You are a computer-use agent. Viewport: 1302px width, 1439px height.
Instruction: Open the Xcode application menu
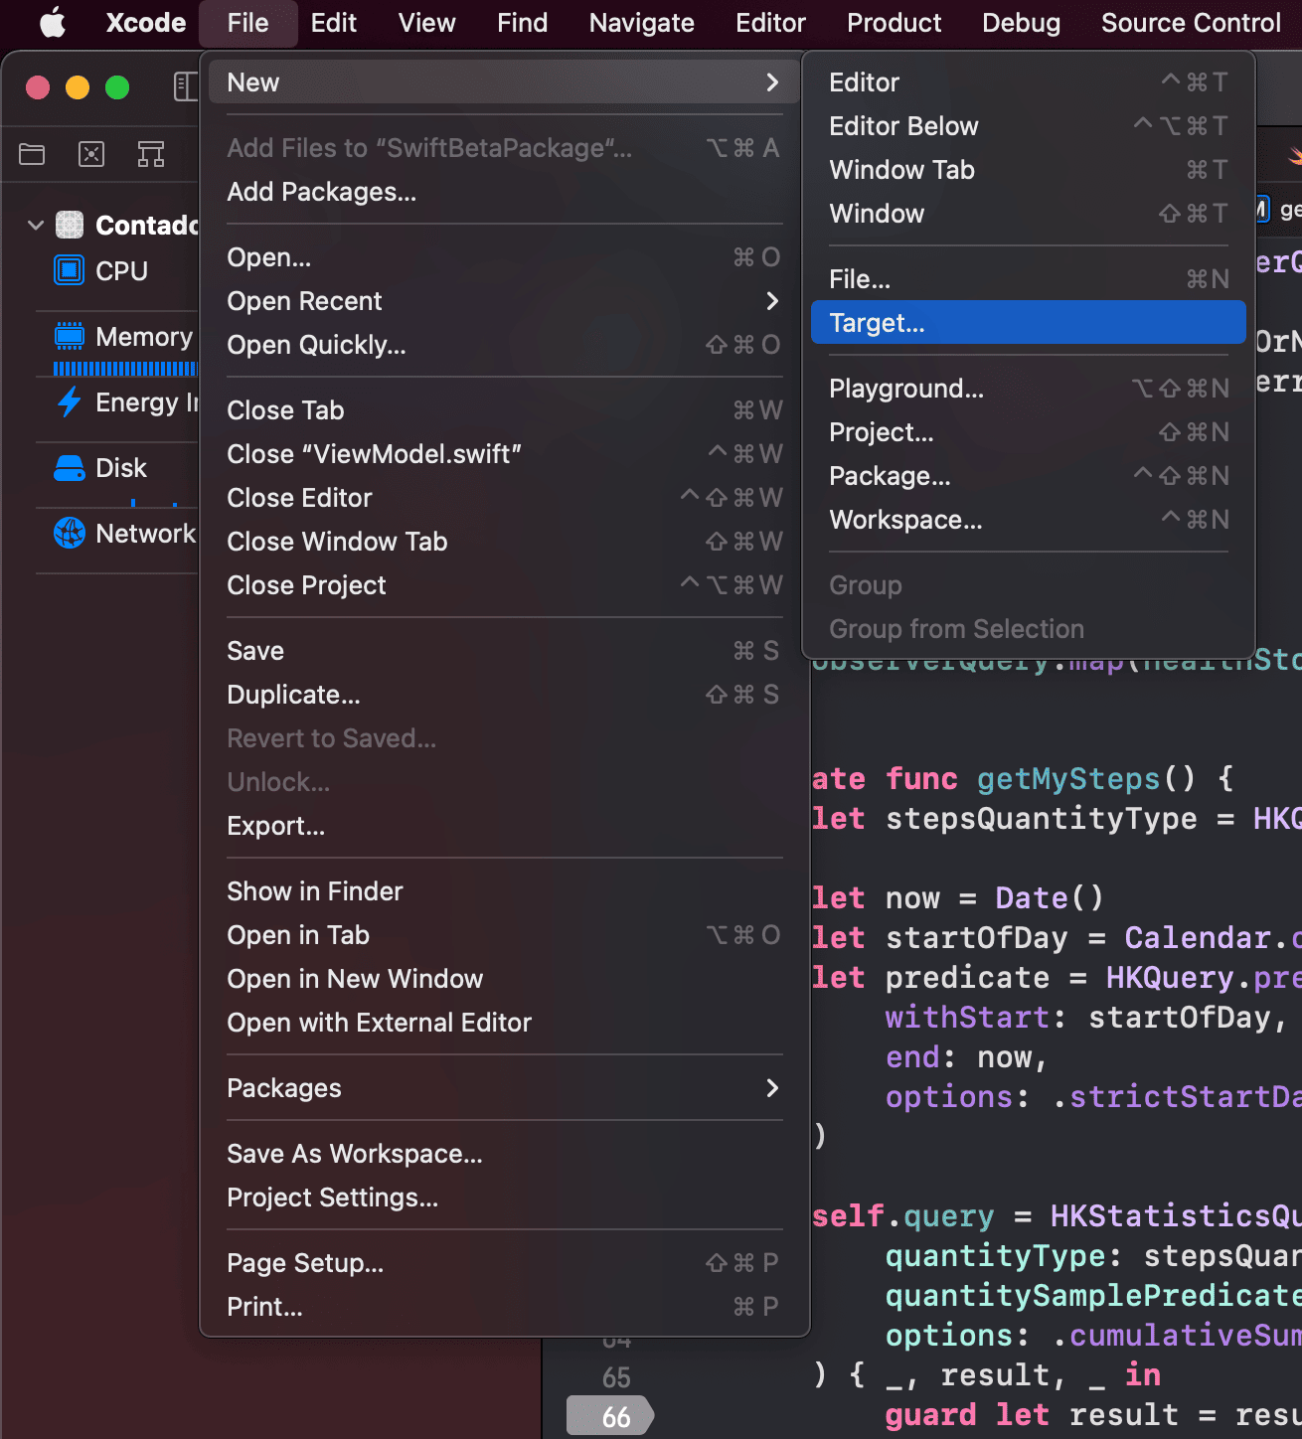(x=146, y=22)
